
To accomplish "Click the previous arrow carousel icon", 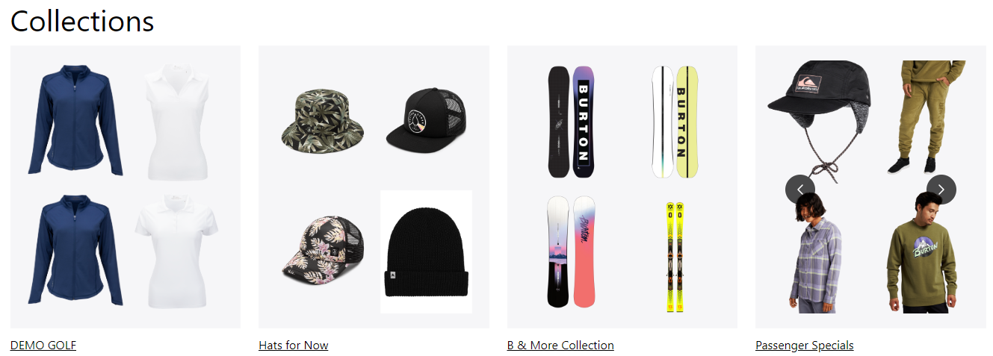I will pyautogui.click(x=800, y=190).
